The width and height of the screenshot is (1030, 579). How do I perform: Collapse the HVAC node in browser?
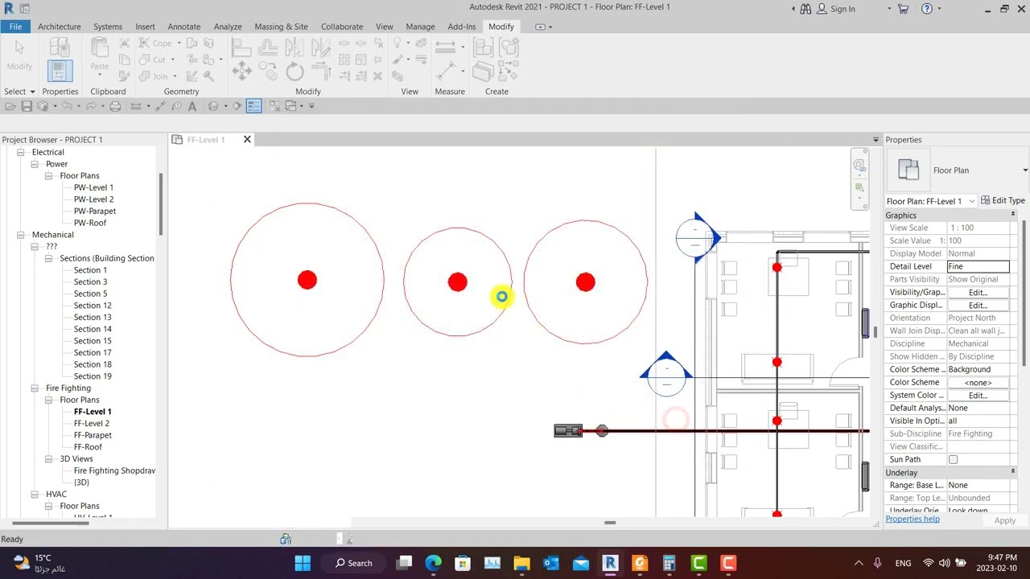pyautogui.click(x=35, y=494)
